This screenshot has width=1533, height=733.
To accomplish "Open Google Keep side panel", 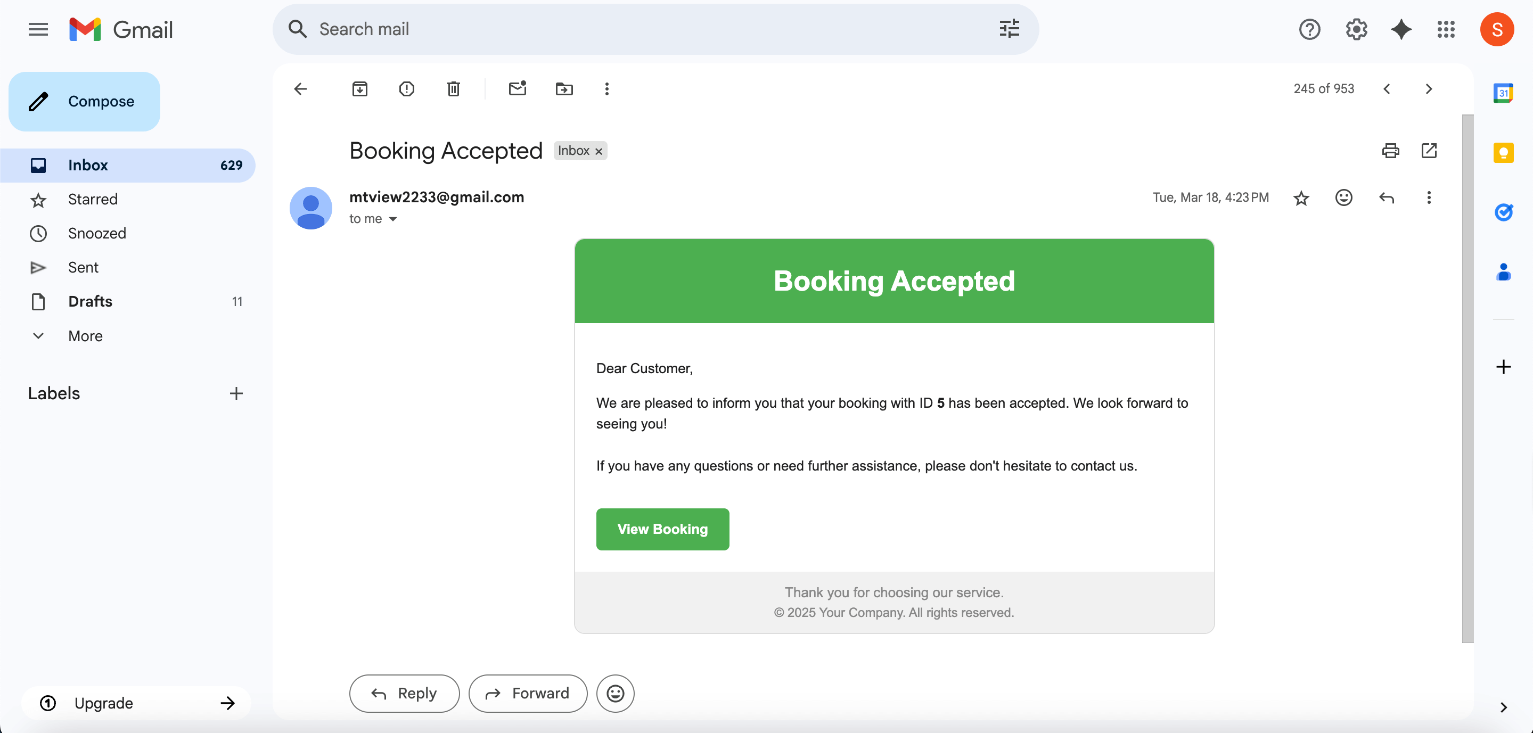I will pos(1503,153).
